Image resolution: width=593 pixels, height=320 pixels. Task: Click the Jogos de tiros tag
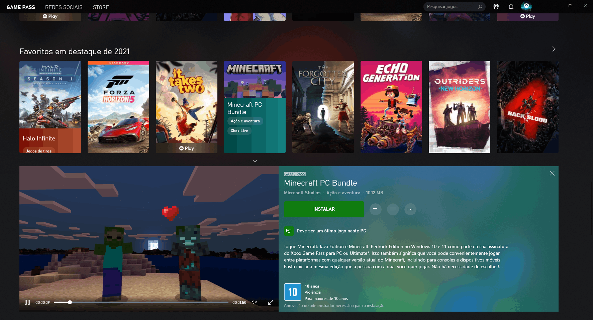tap(39, 151)
